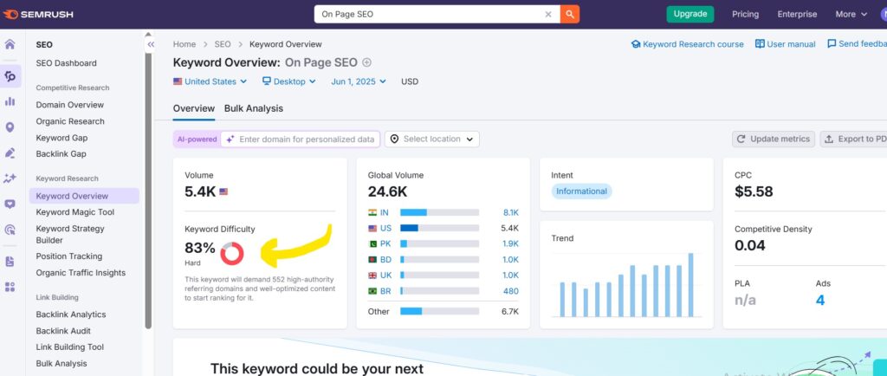Viewport: 887px width, 376px height.
Task: Open the apps grid rail icon
Action: [10, 287]
